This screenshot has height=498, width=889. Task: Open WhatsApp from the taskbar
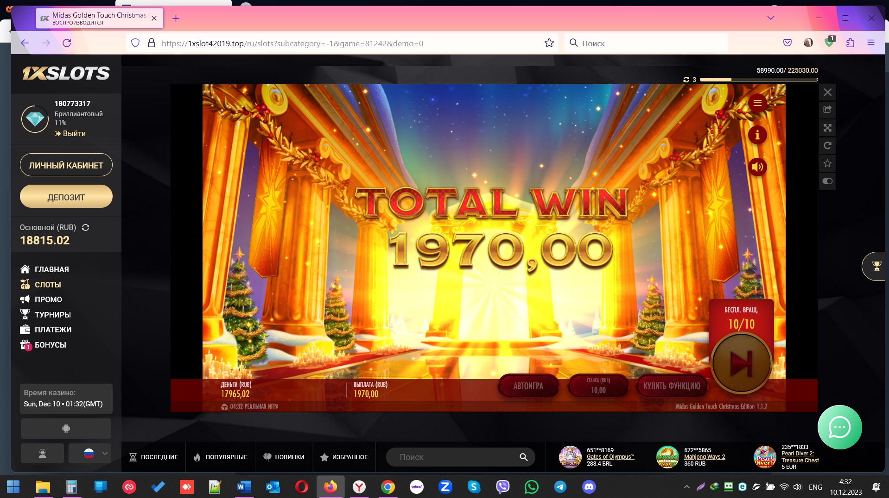point(532,487)
